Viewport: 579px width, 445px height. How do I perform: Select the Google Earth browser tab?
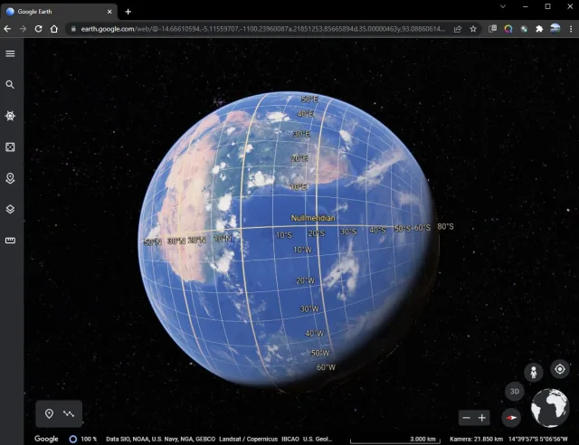click(59, 11)
